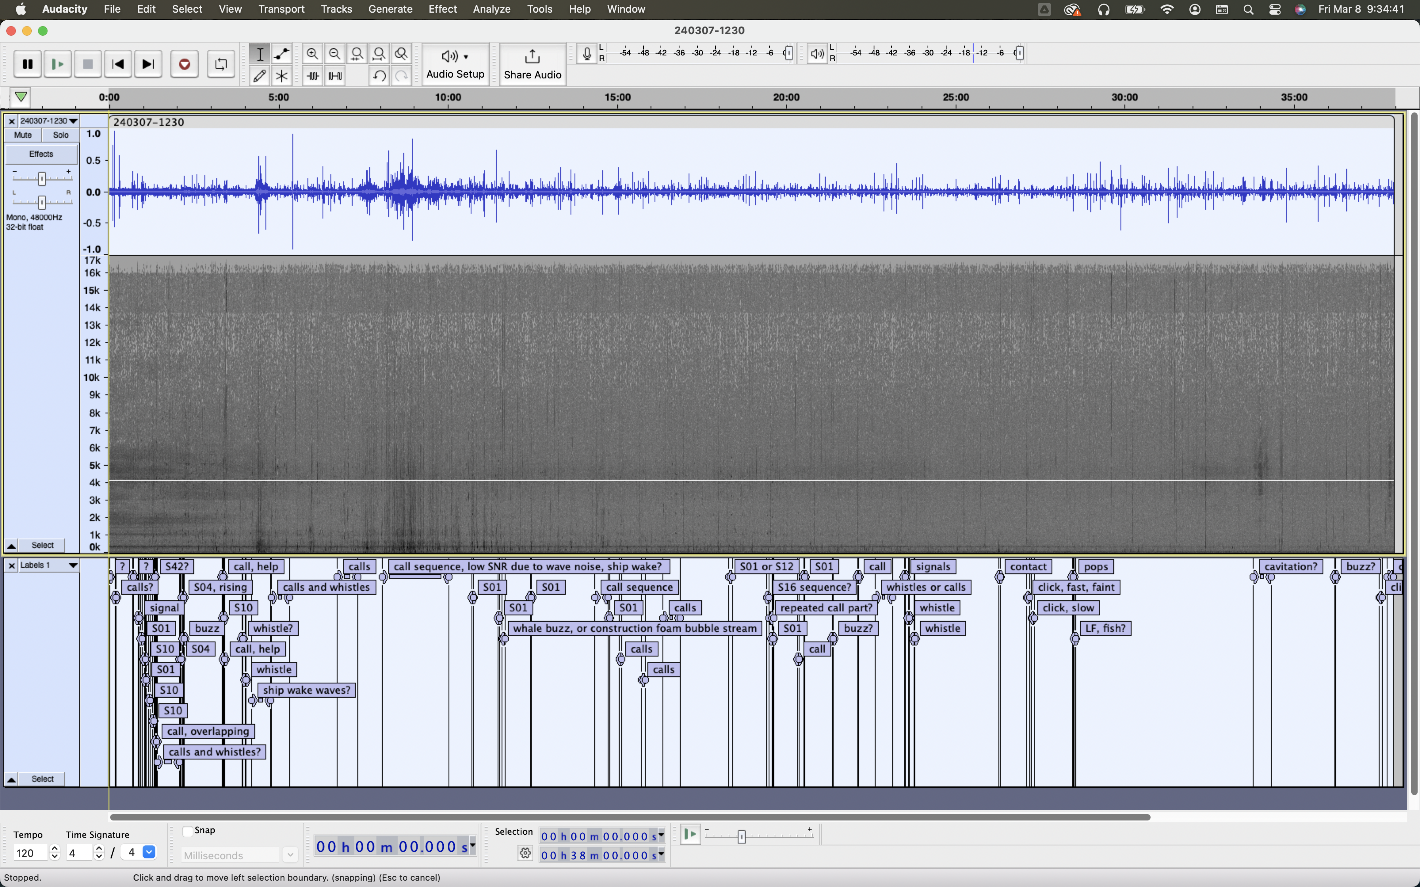Screen dimensions: 1420x887
Task: Click the Fit Project to Width icon
Action: tap(379, 54)
